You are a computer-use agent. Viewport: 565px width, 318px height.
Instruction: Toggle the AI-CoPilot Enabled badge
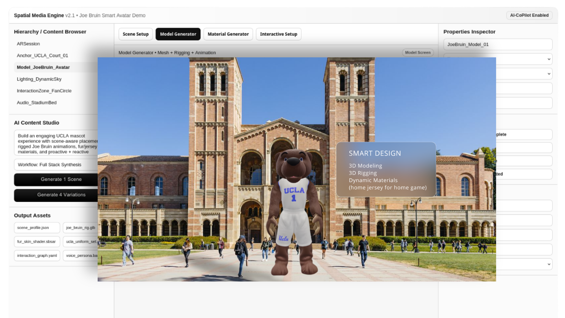[x=529, y=15]
